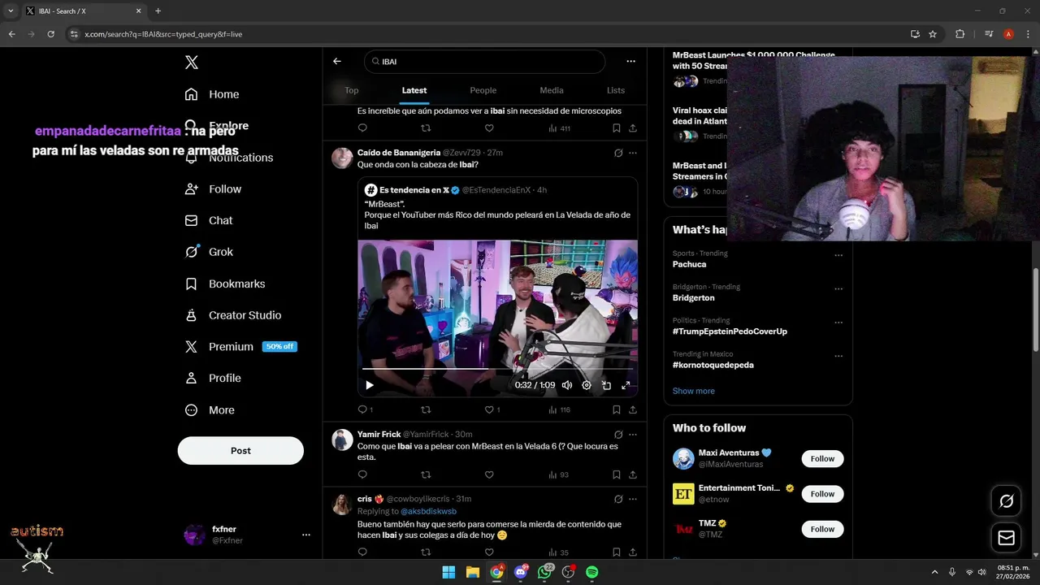Like Caído de Bananigeria post

[x=489, y=409]
